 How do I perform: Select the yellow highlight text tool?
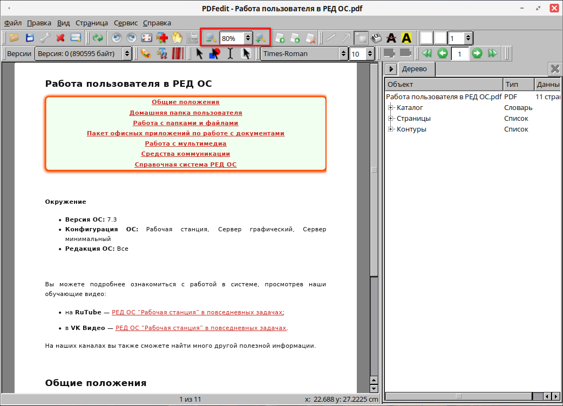coord(406,38)
